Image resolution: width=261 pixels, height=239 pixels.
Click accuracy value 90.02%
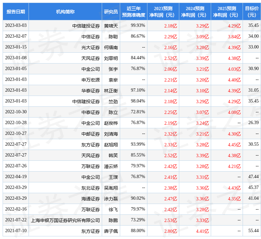point(138,198)
